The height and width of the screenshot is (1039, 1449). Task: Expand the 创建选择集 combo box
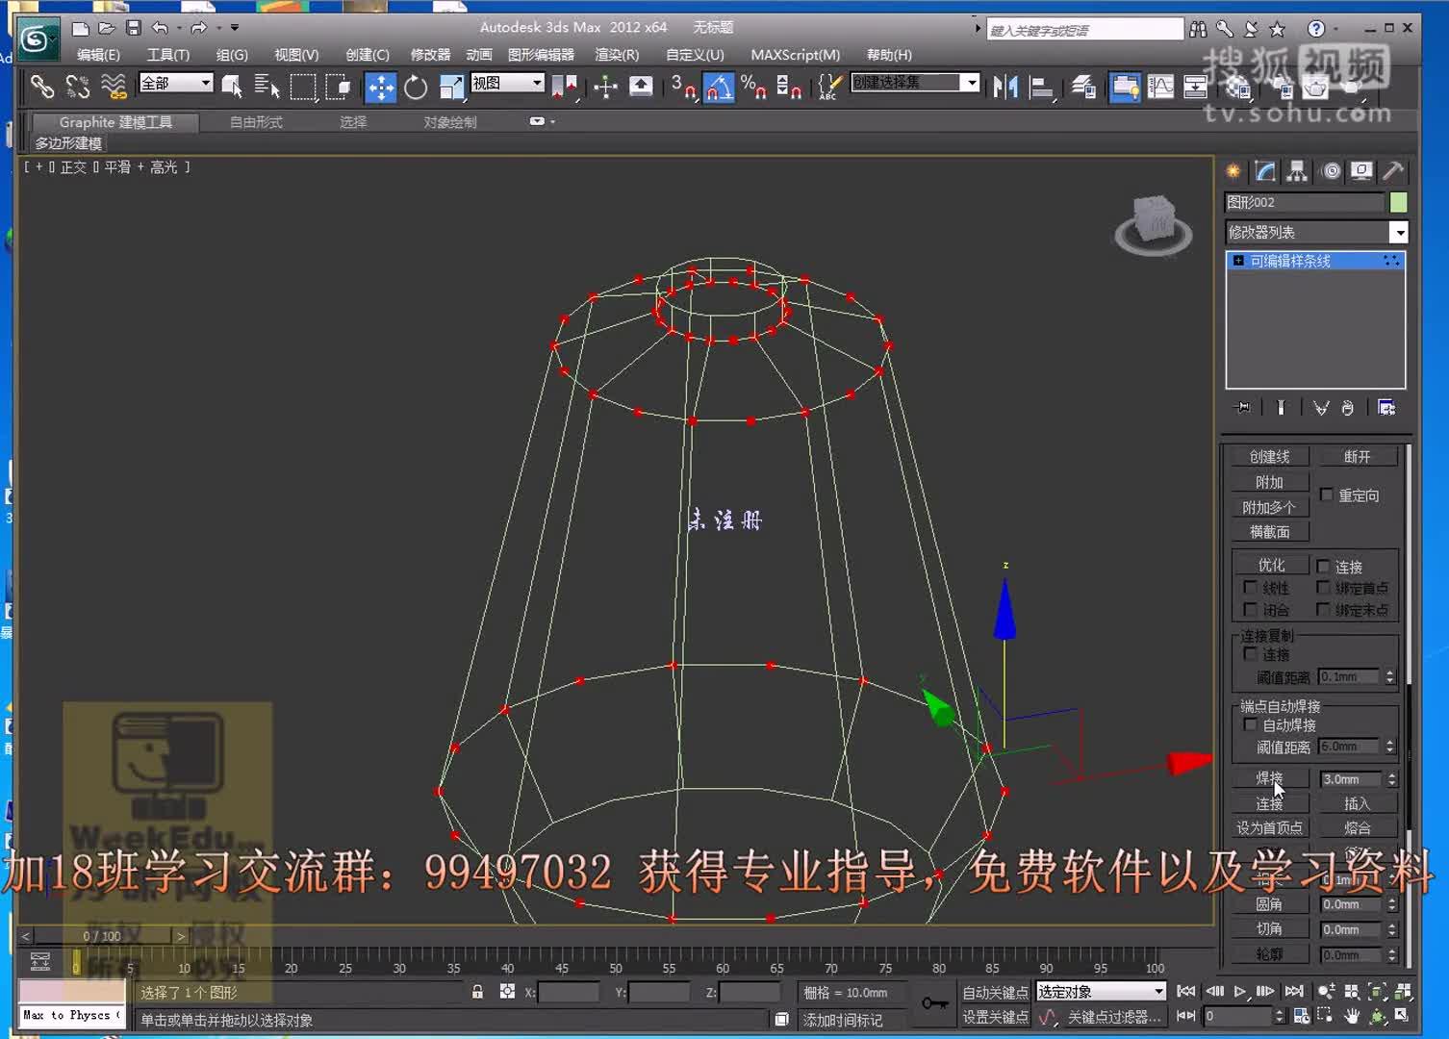(971, 83)
